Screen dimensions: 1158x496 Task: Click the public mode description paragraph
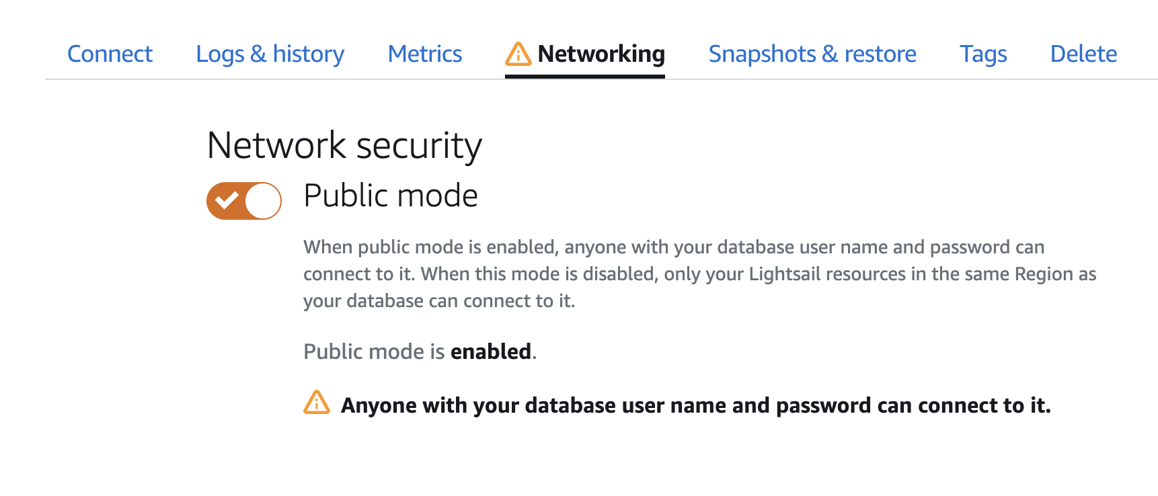699,274
